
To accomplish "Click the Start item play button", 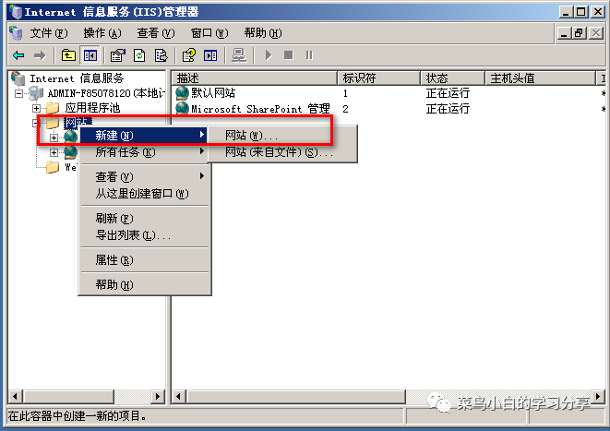I will click(x=268, y=55).
